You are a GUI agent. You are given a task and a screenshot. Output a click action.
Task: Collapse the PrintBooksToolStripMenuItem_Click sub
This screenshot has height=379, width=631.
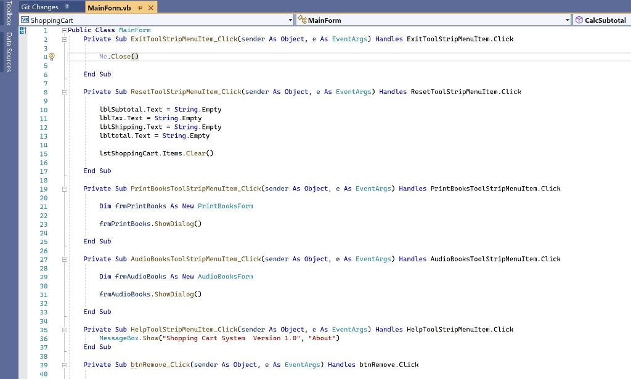[x=64, y=189]
